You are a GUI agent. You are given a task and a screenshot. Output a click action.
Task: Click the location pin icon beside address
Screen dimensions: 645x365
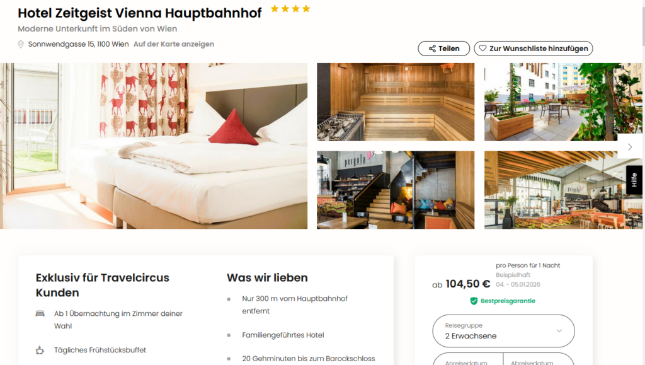[x=21, y=44]
